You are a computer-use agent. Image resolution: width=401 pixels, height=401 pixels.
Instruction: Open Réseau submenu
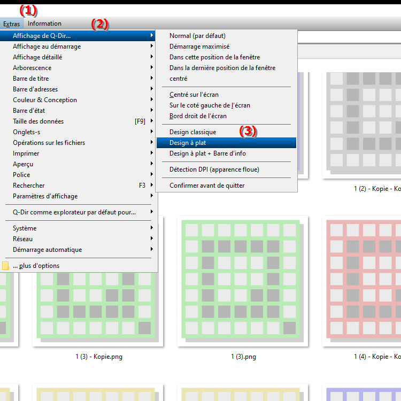click(x=78, y=239)
